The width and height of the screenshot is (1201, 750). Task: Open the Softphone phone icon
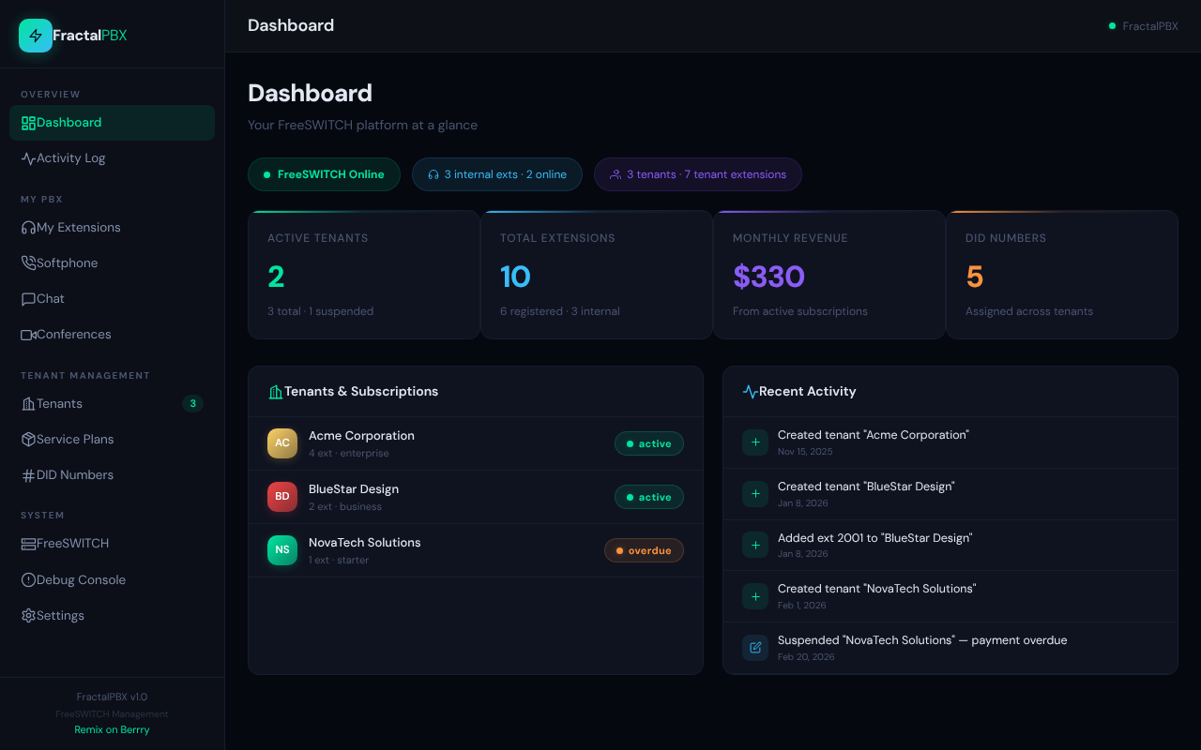coord(28,263)
